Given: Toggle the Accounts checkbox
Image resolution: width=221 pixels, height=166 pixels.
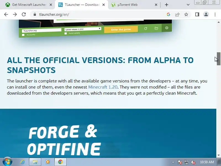Looking at the screenshot, I should 23,35.
